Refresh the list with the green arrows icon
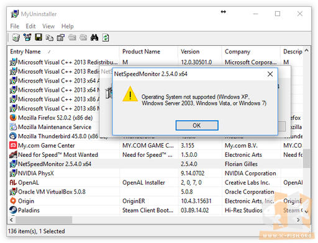The image size is (318, 243). click(x=106, y=38)
